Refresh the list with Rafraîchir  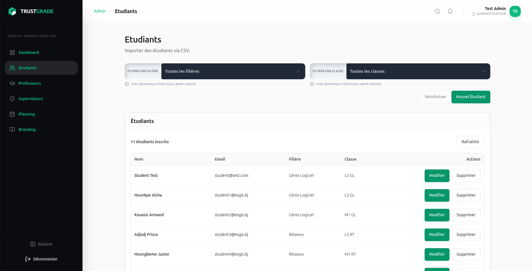coord(470,142)
